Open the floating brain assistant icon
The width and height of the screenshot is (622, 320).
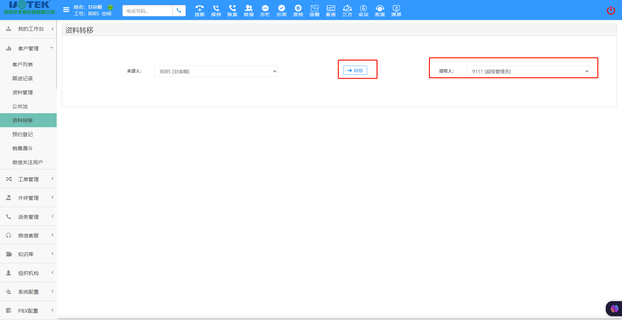coord(614,309)
